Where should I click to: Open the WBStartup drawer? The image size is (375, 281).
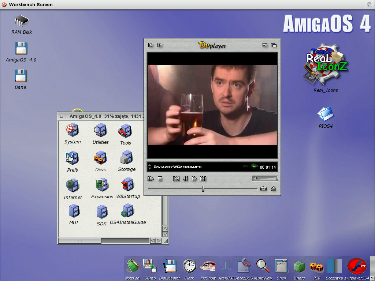tap(128, 184)
